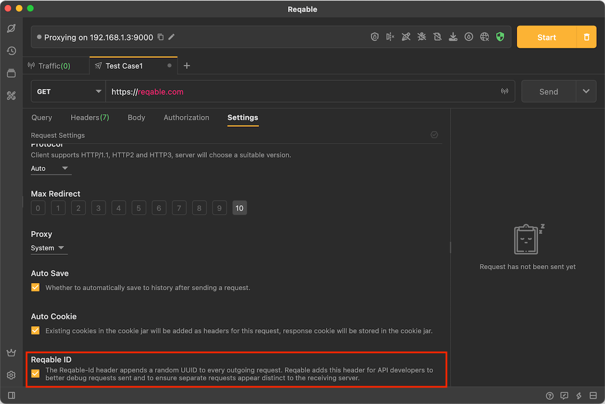Set Max Redirect to 7
This screenshot has width=605, height=404.
(x=179, y=208)
